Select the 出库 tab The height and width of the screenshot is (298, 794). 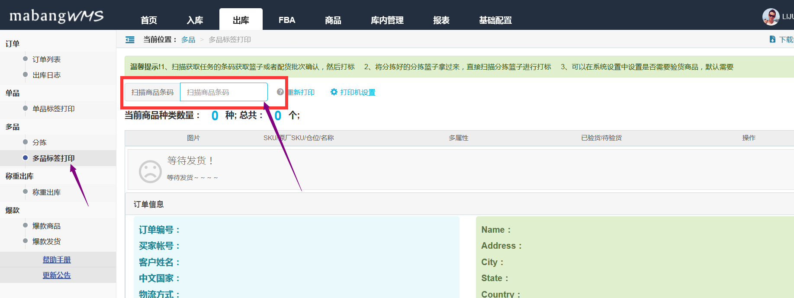click(x=241, y=20)
